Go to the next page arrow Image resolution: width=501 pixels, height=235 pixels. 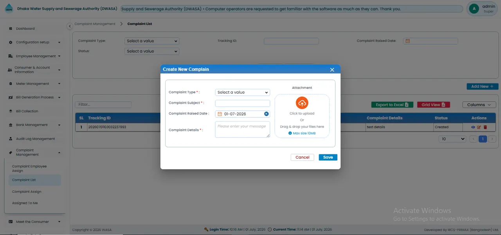coord(492,139)
